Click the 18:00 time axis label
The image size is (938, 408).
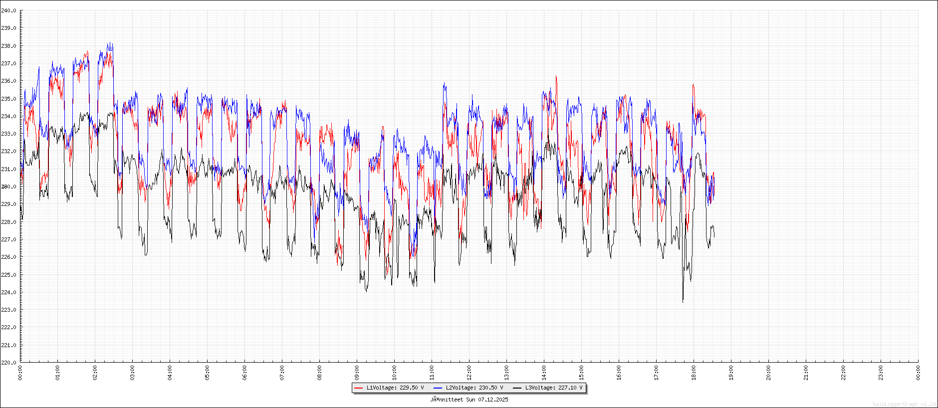coord(694,373)
